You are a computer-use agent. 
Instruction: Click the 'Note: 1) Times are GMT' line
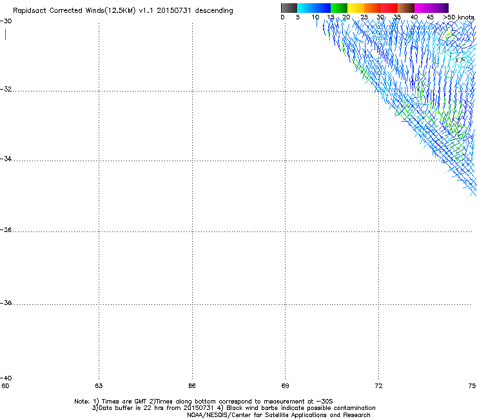204,402
